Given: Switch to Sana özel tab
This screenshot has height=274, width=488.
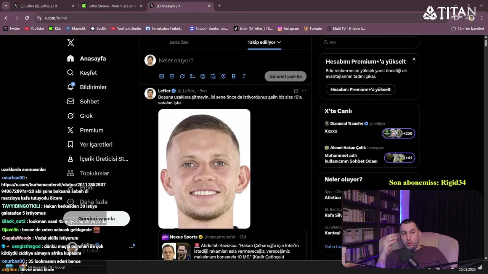Looking at the screenshot, I should pos(179,42).
